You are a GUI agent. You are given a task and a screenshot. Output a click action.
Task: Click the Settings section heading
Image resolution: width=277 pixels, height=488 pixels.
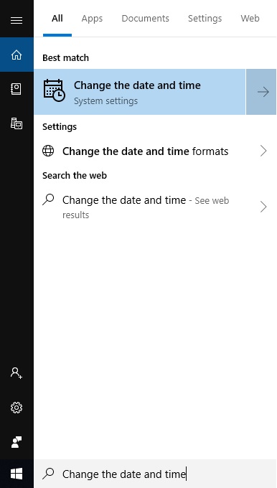point(60,127)
